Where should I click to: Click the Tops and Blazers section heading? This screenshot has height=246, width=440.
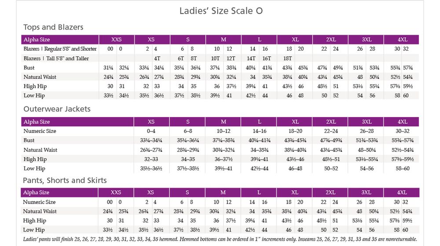(53, 27)
